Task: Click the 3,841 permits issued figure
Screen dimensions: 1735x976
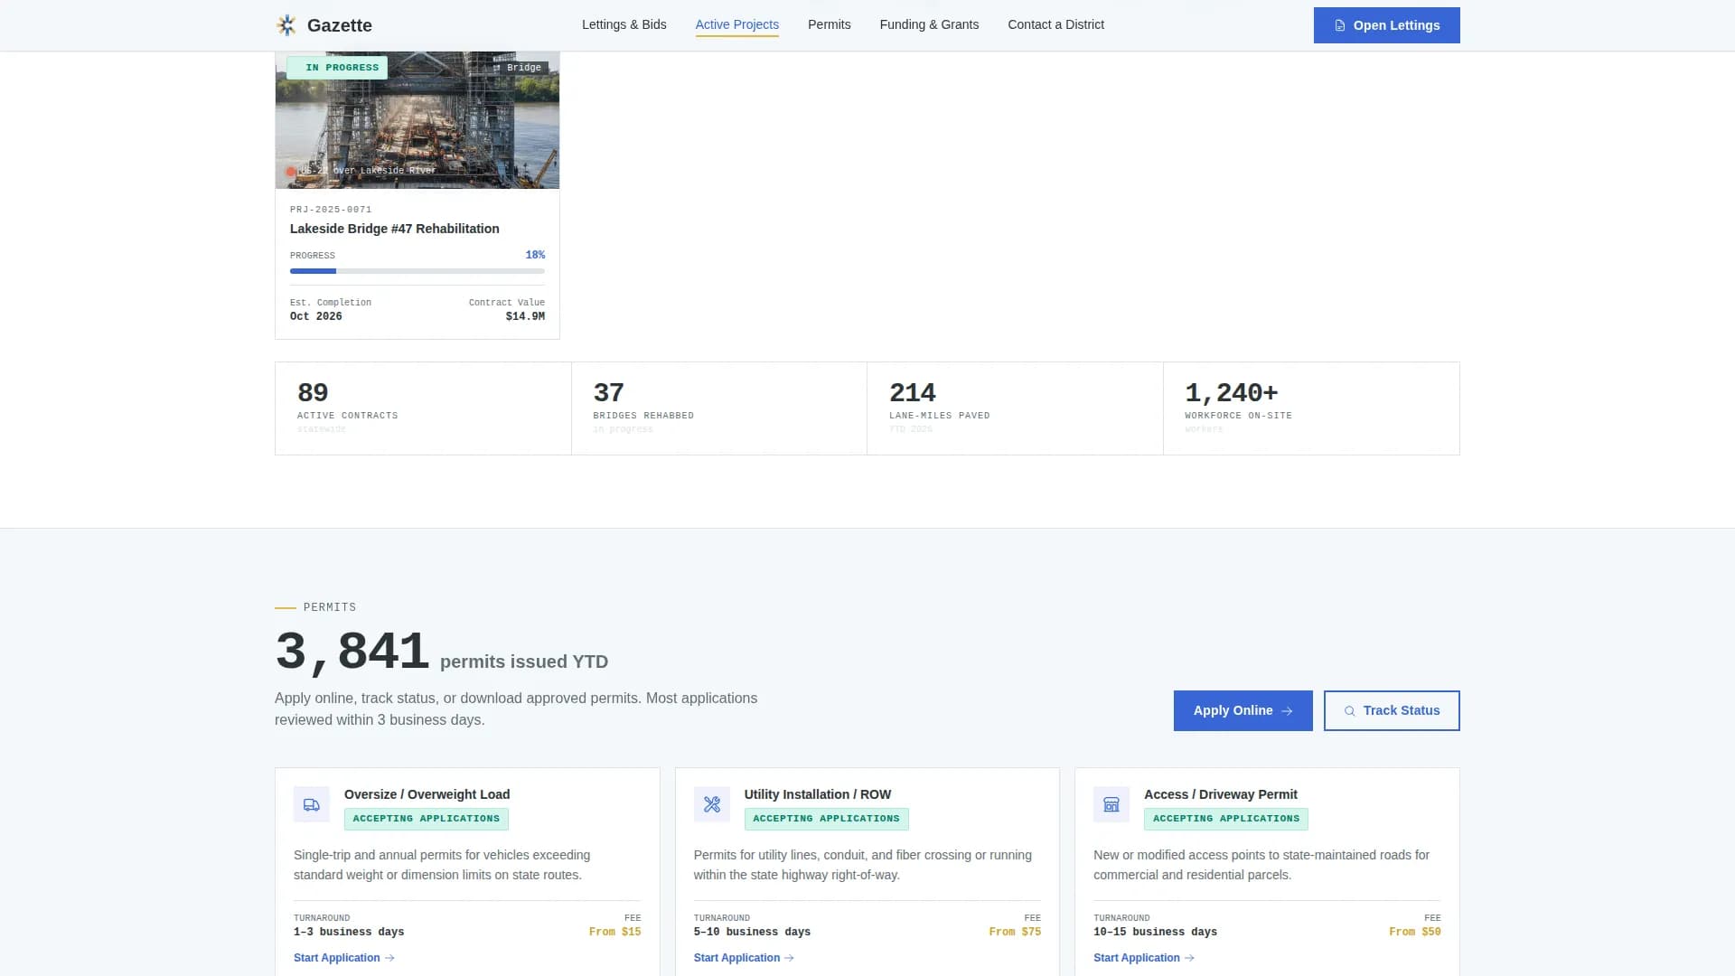Action: 352,652
